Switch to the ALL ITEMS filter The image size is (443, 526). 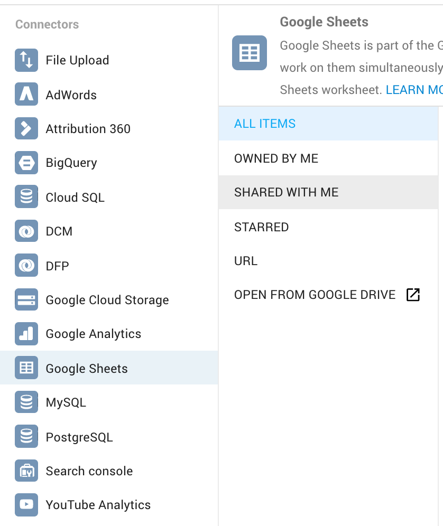click(328, 124)
